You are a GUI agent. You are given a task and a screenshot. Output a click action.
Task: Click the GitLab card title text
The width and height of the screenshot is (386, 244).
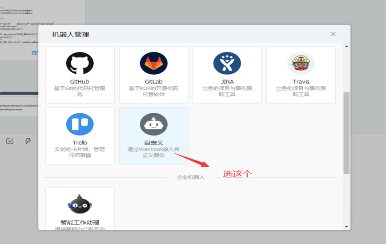pyautogui.click(x=153, y=82)
